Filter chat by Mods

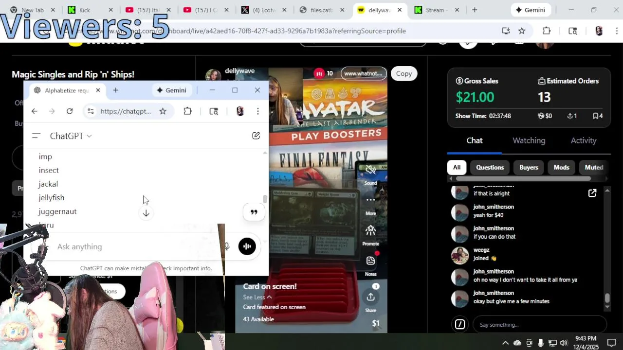[561, 167]
